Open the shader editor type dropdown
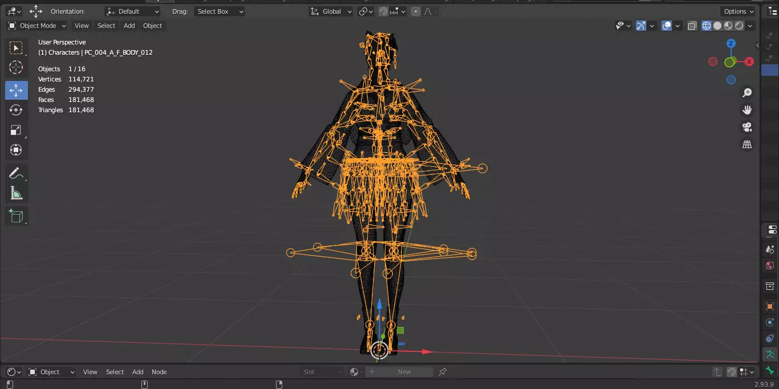Viewport: 779px width, 389px height. tap(14, 372)
